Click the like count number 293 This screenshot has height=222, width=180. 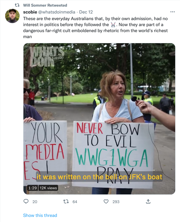(x=116, y=202)
